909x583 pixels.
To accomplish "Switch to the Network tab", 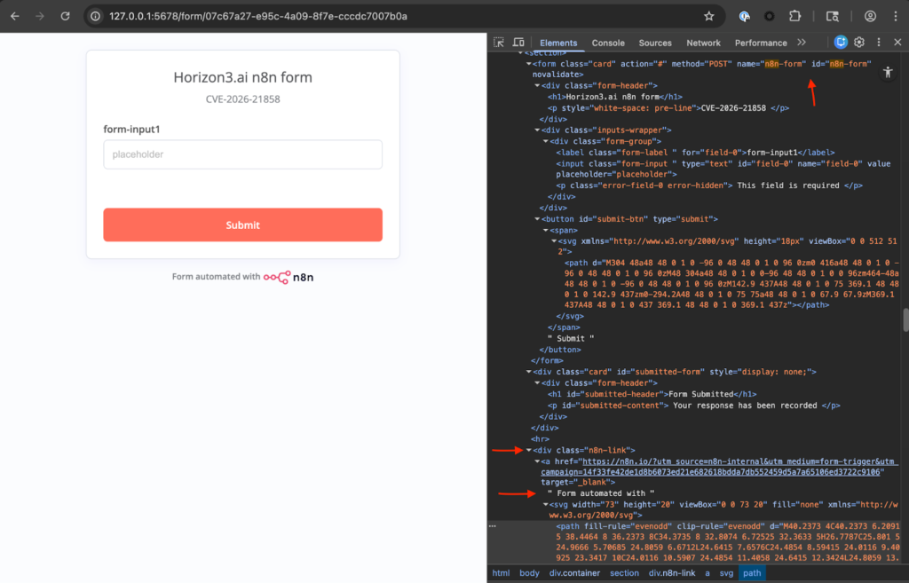I will click(703, 43).
